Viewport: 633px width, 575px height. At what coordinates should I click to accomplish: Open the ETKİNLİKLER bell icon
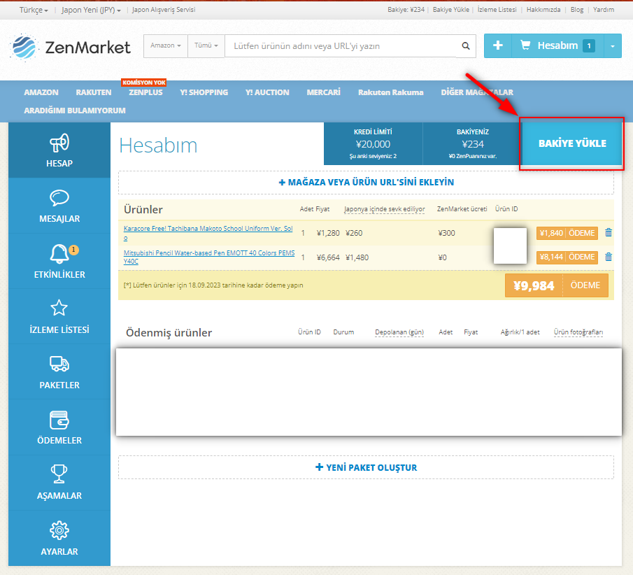tap(59, 254)
